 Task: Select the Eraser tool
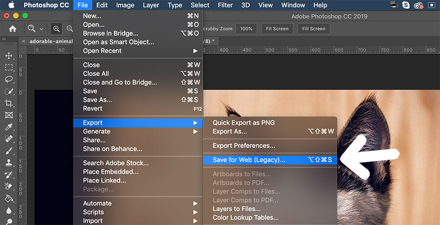click(9, 187)
